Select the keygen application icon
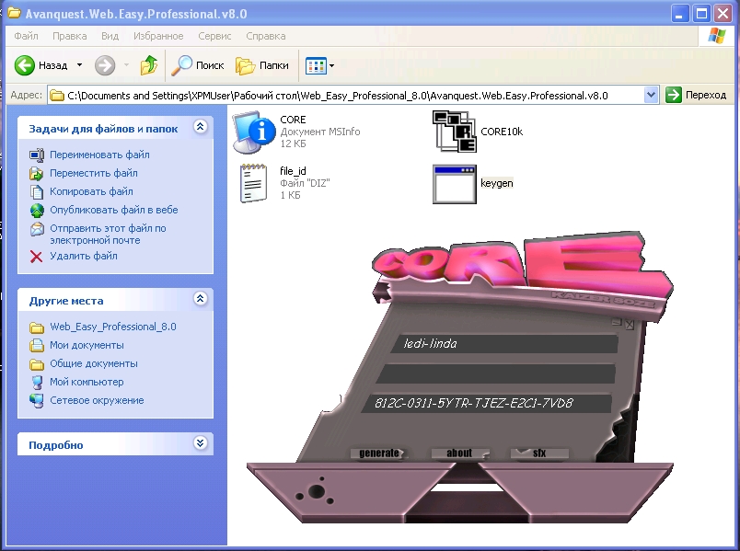The width and height of the screenshot is (740, 551). 455,184
